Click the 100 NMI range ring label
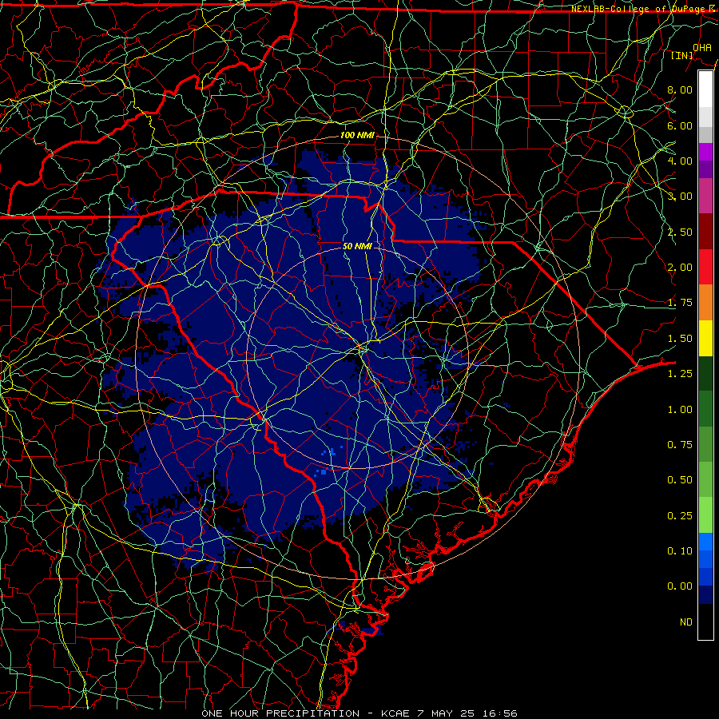Screen dimensions: 719x719 (357, 135)
